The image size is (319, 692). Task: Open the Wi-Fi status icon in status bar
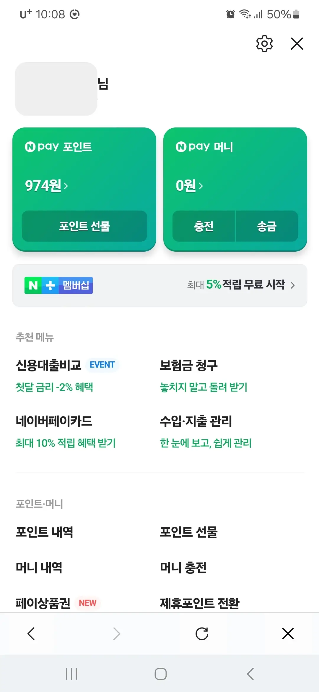click(x=245, y=14)
